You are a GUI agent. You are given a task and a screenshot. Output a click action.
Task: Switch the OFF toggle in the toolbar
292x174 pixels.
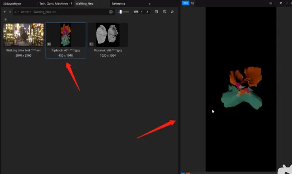136,12
